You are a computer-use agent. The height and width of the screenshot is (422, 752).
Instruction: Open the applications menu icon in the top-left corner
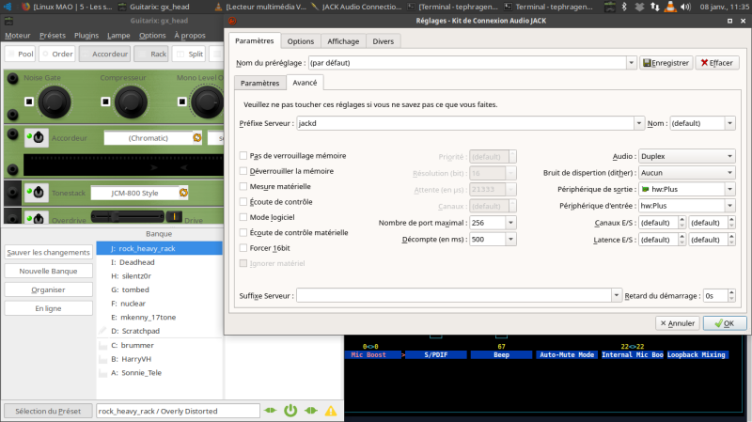[x=8, y=7]
